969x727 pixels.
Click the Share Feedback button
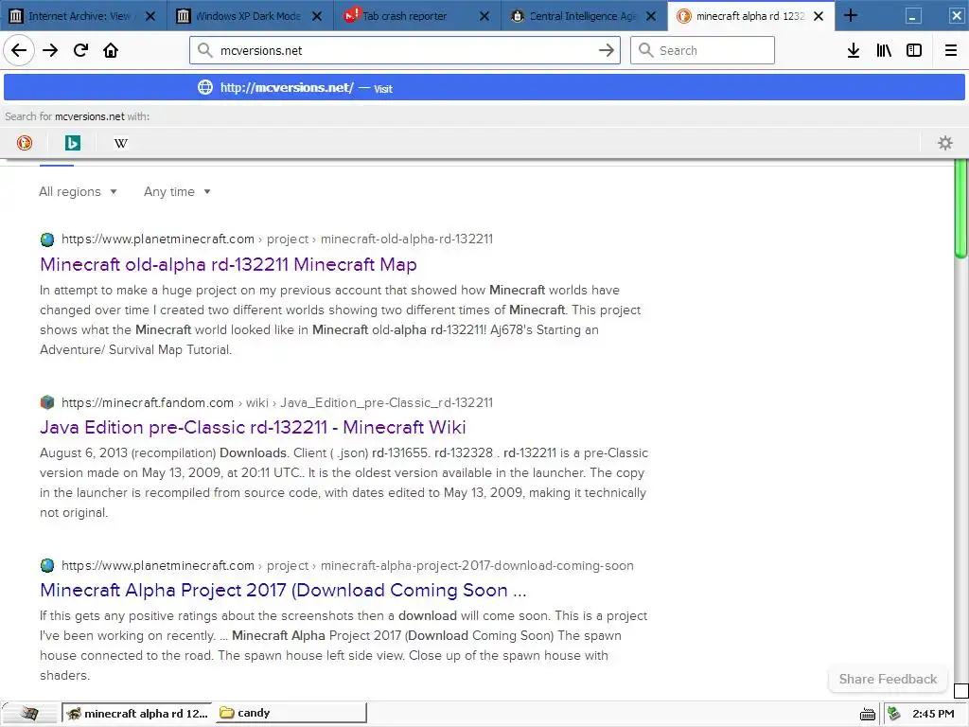coord(888,679)
